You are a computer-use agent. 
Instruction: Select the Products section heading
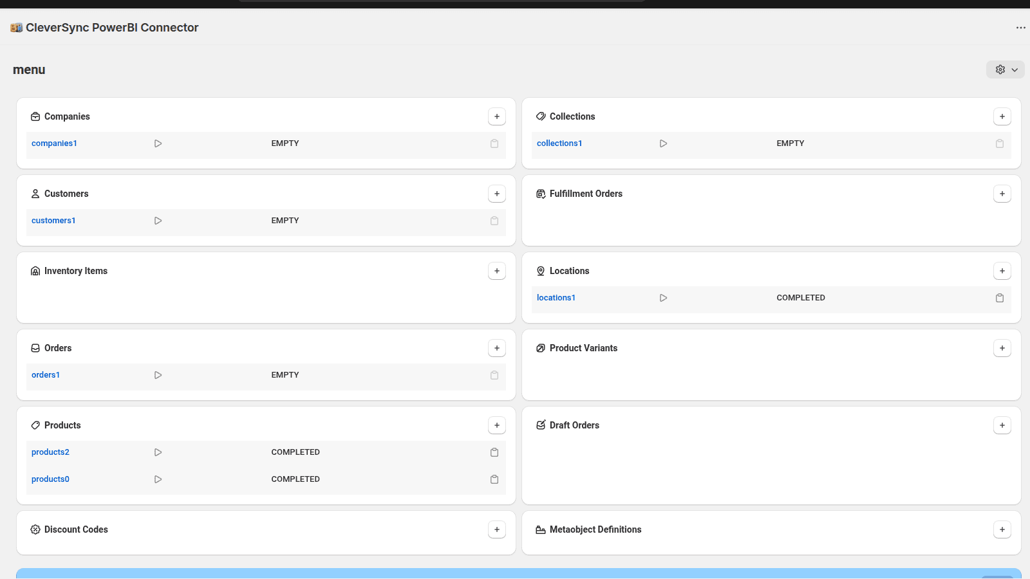tap(62, 425)
